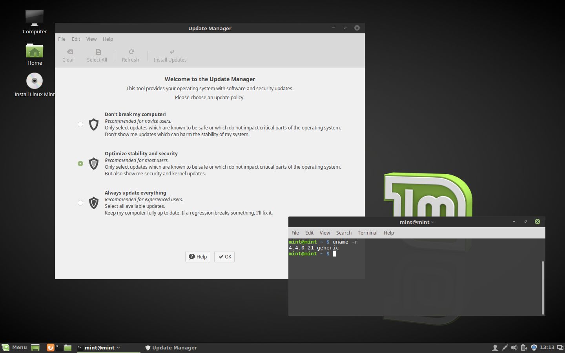Open the Search menu in terminal
The image size is (565, 353).
click(x=344, y=233)
